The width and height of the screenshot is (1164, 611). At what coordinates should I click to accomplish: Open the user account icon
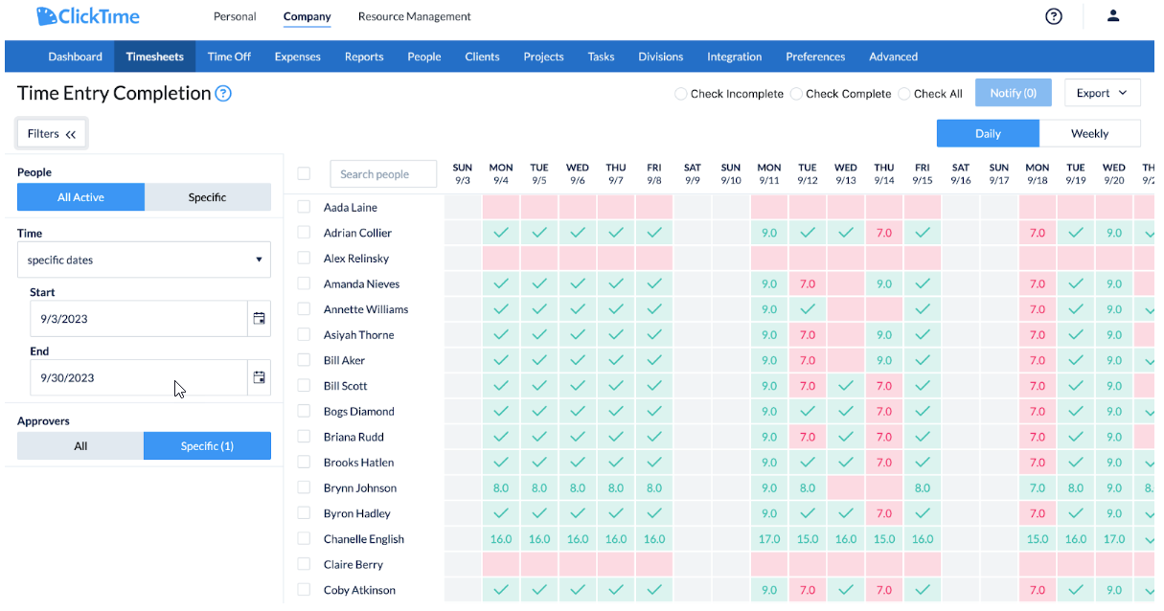coord(1112,15)
